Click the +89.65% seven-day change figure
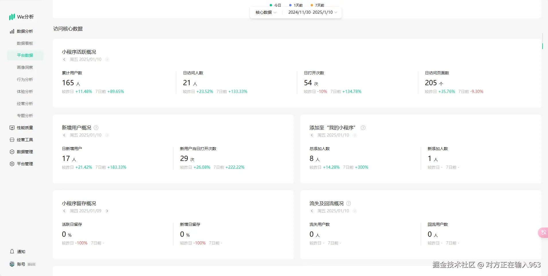Image resolution: width=548 pixels, height=276 pixels. pyautogui.click(x=116, y=92)
